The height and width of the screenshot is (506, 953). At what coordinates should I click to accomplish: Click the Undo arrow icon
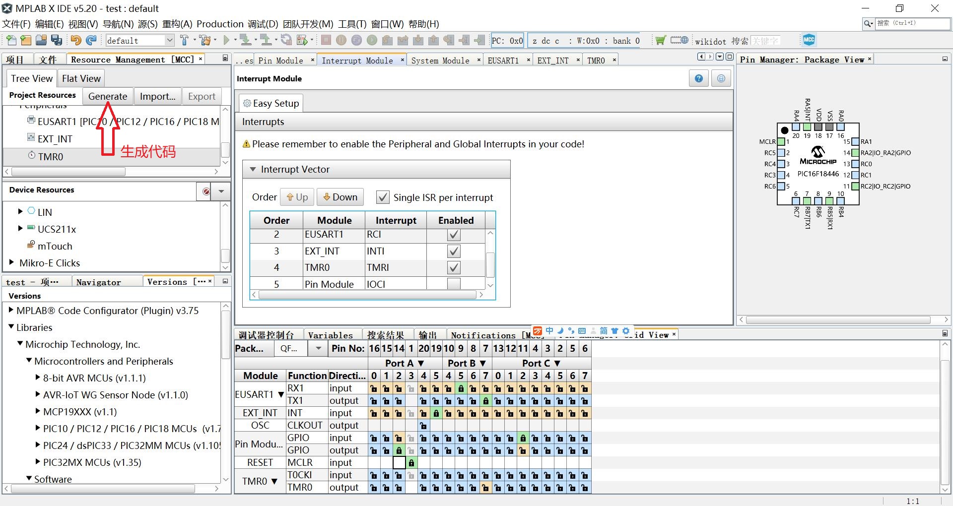tap(75, 41)
